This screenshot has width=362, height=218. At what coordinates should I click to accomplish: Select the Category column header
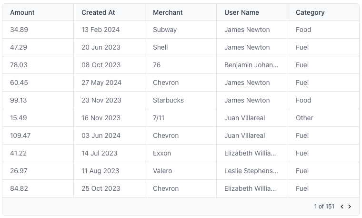pyautogui.click(x=324, y=12)
